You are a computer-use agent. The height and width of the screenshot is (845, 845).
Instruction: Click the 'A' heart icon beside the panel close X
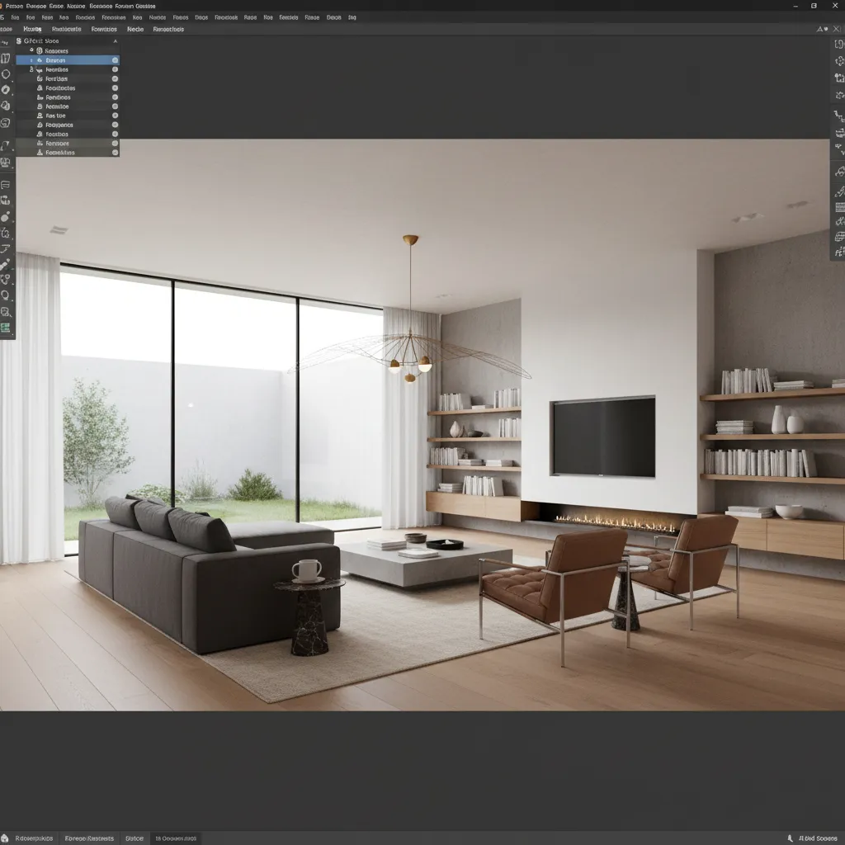tap(822, 29)
